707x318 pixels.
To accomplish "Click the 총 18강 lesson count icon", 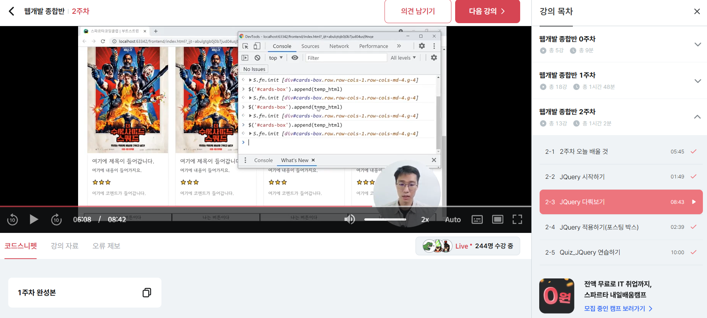I will (x=543, y=87).
